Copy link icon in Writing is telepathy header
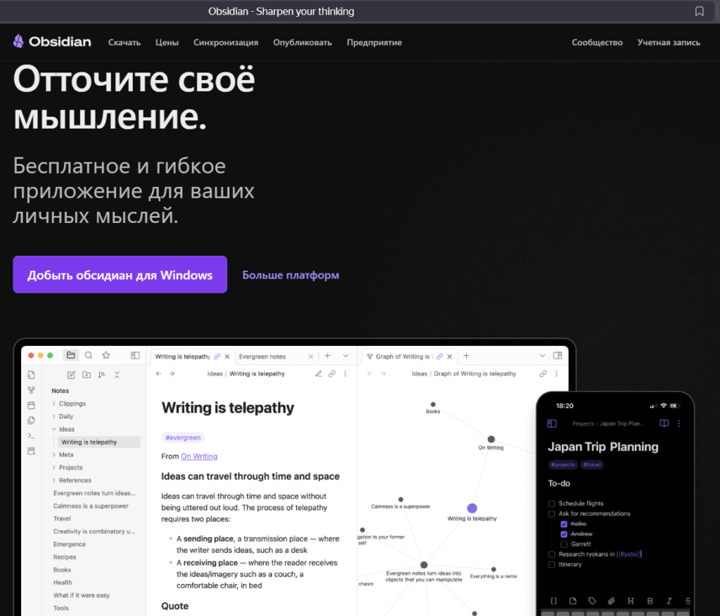 332,373
